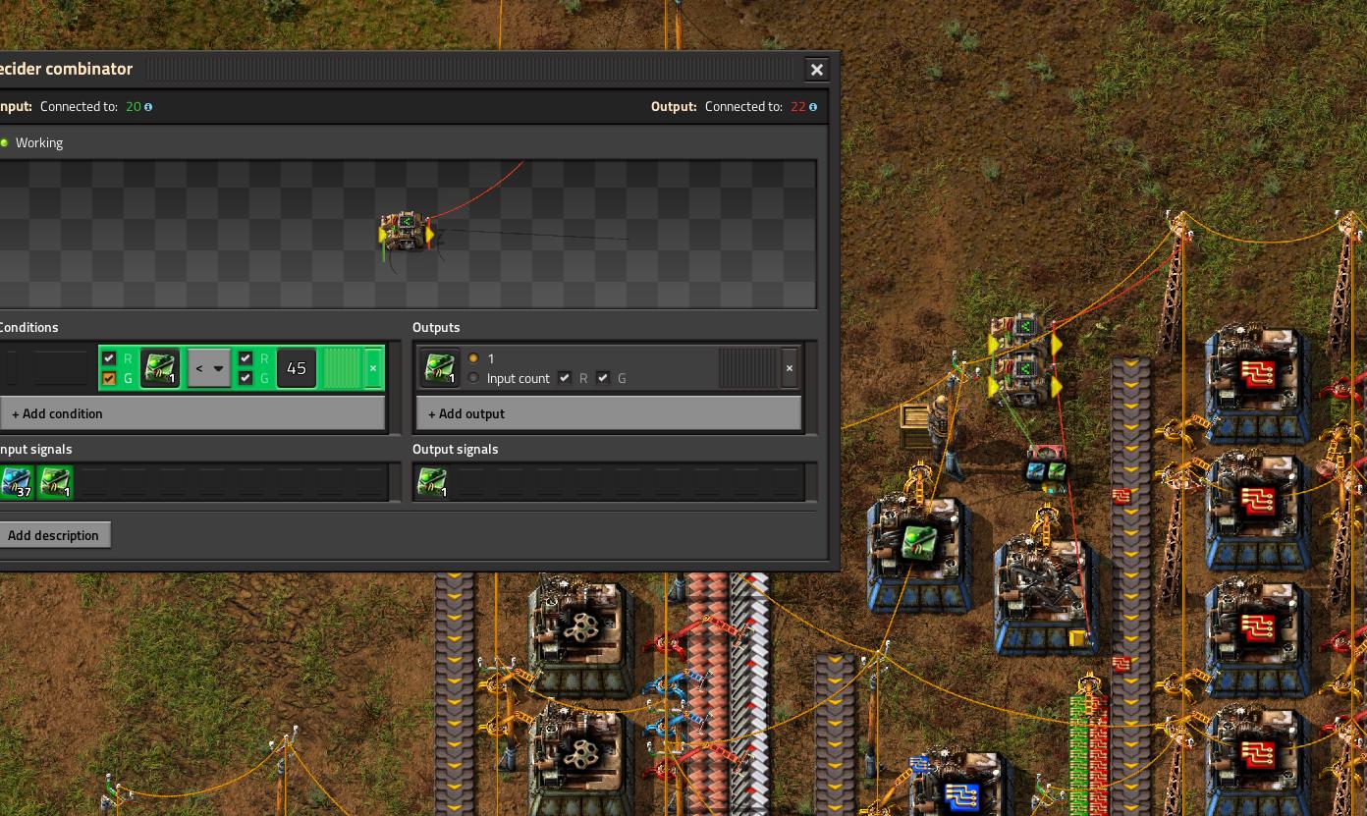This screenshot has height=816, width=1367.
Task: Click the combinator in the preview pane
Action: point(406,234)
